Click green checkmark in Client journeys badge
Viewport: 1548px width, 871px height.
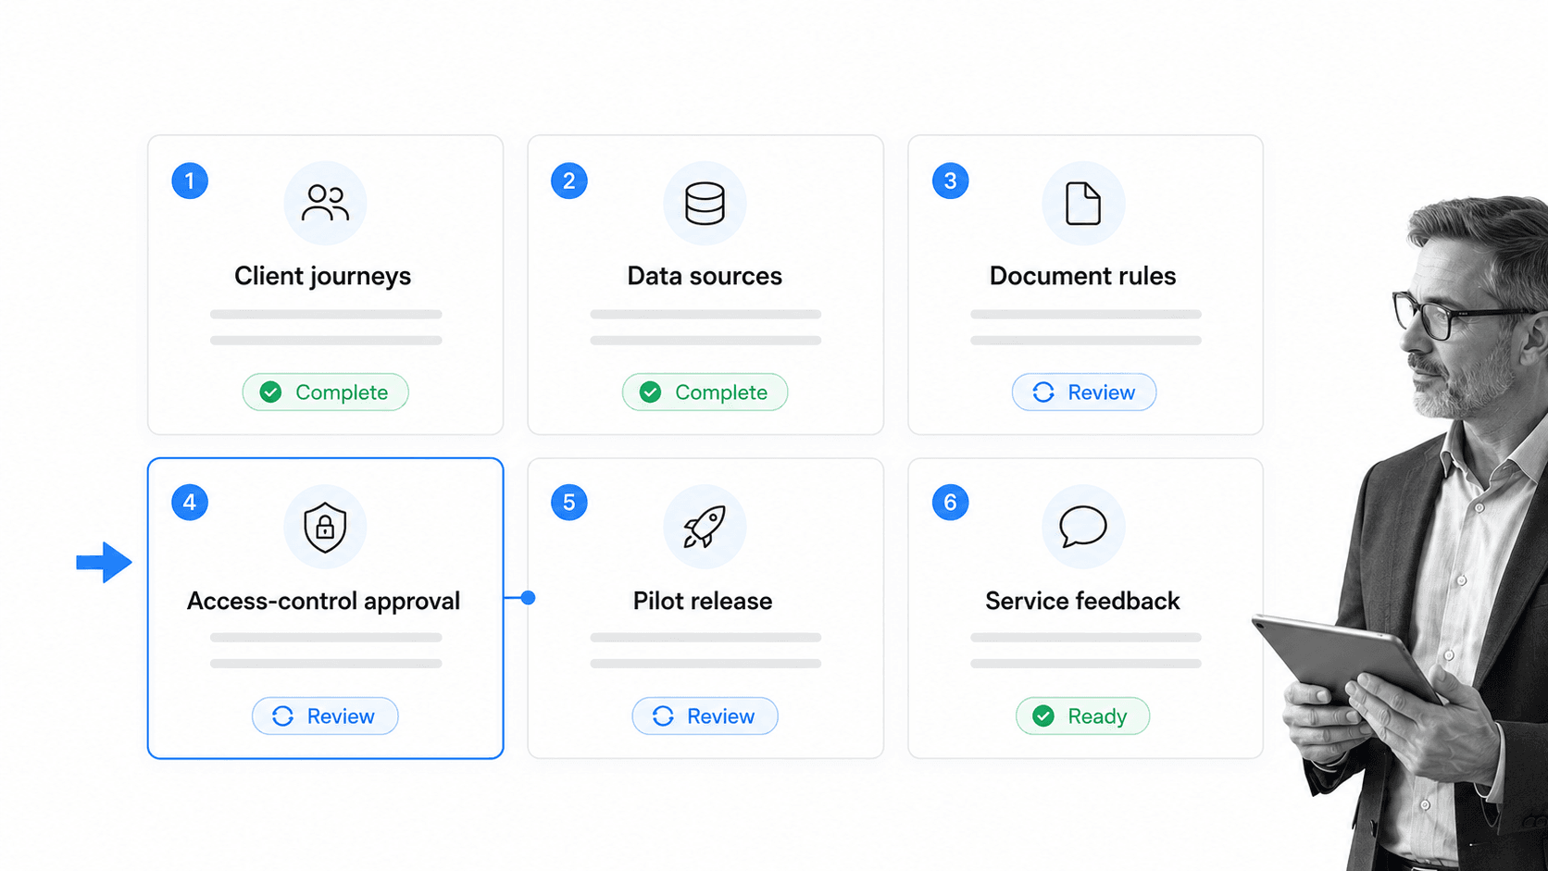coord(270,392)
